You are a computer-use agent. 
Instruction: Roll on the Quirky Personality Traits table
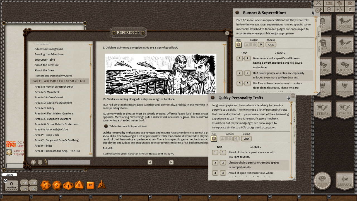[x=214, y=139]
